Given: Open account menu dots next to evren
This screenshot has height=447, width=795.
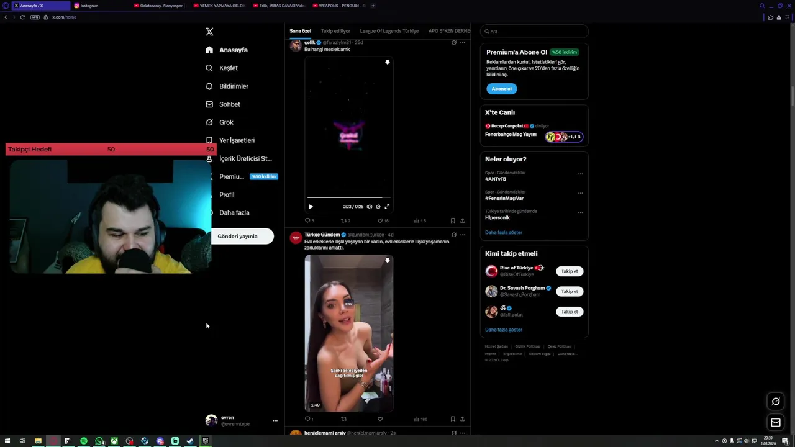Looking at the screenshot, I should (275, 421).
